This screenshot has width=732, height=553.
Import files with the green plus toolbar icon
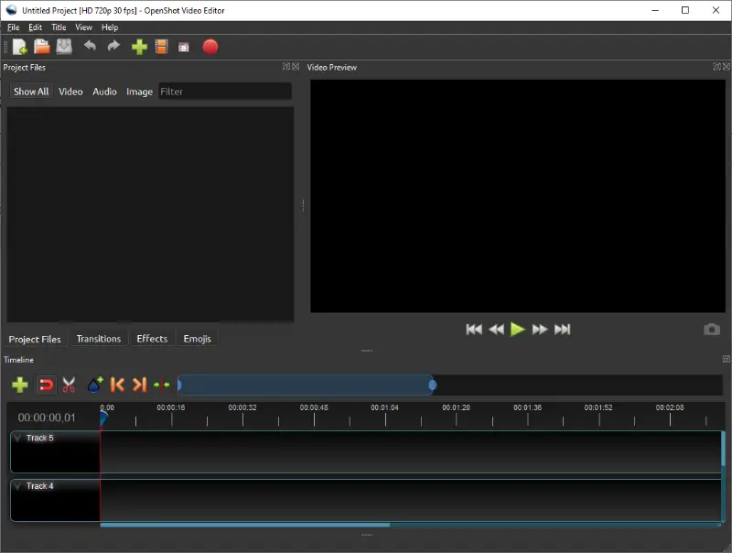(x=139, y=47)
